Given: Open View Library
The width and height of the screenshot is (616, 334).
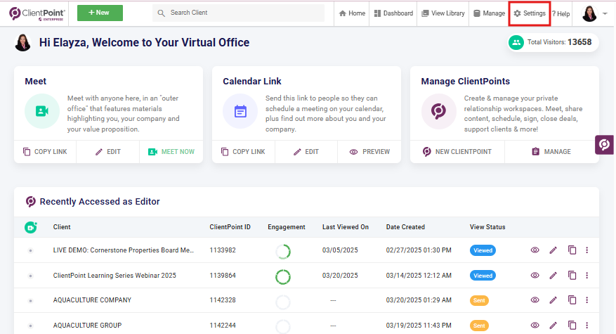Looking at the screenshot, I should 443,13.
